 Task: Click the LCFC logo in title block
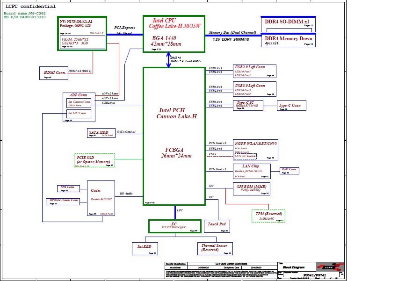tap(330, 267)
